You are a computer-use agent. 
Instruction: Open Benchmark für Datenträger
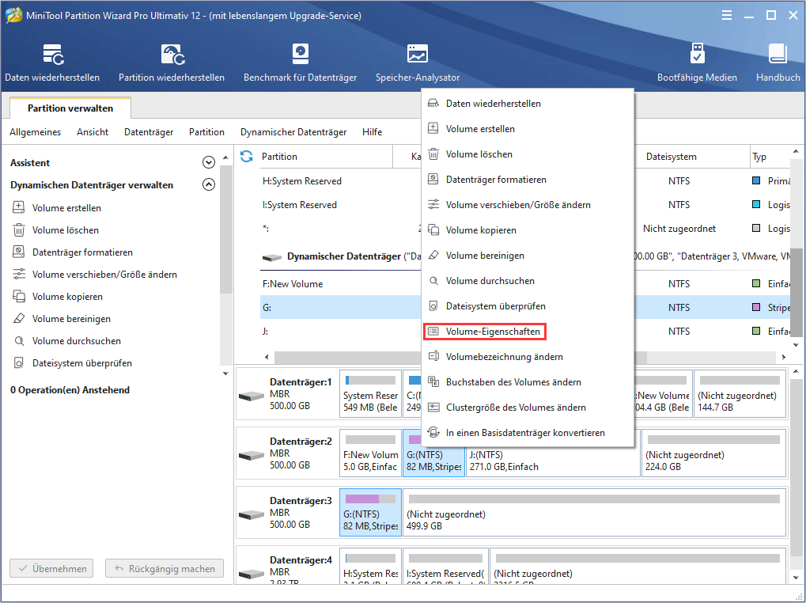tap(301, 63)
